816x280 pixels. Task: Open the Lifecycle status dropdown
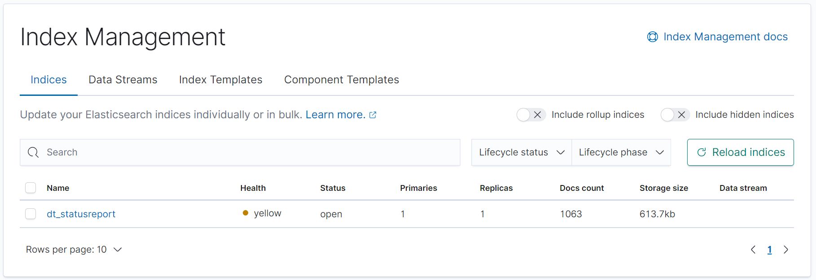coord(521,152)
